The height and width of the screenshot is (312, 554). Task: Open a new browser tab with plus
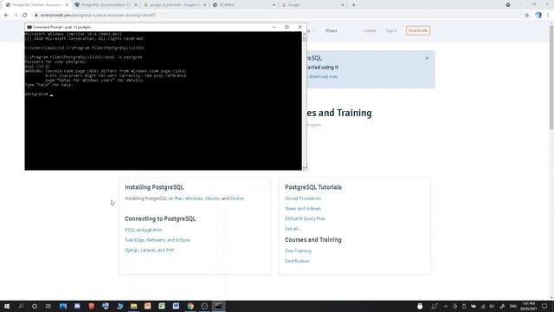coord(353,5)
